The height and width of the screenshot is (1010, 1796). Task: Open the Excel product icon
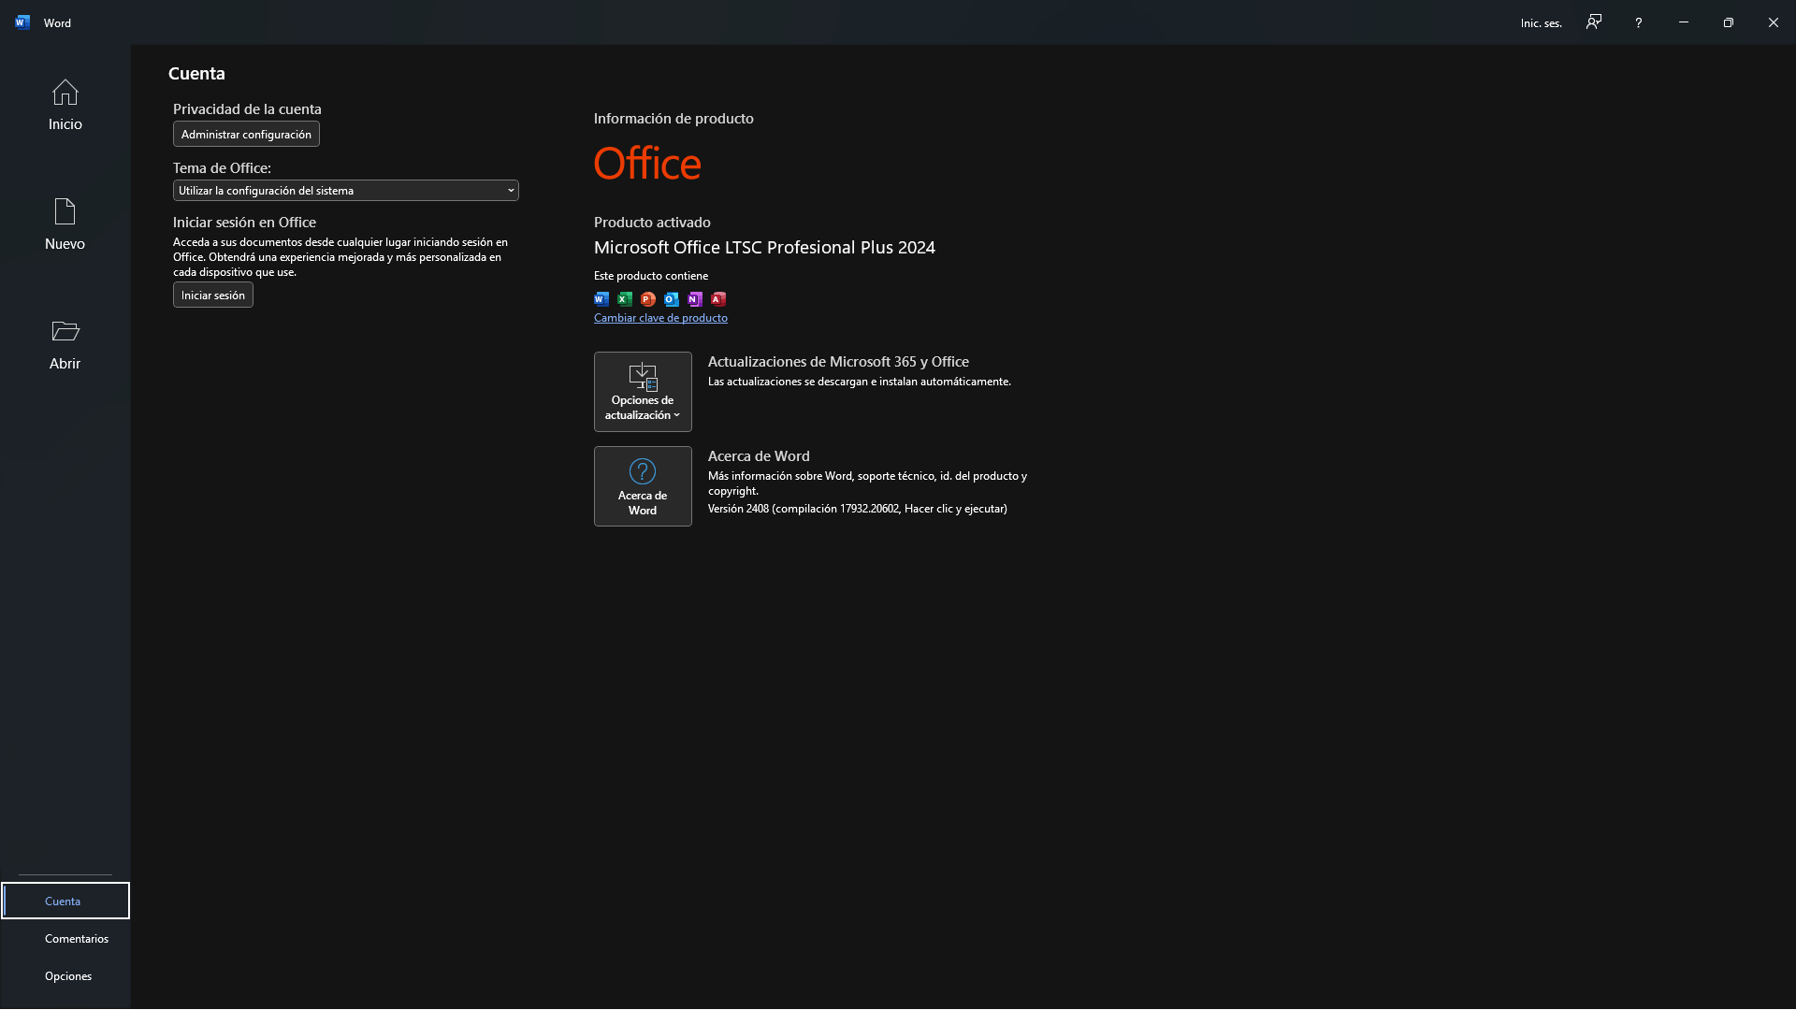(624, 298)
